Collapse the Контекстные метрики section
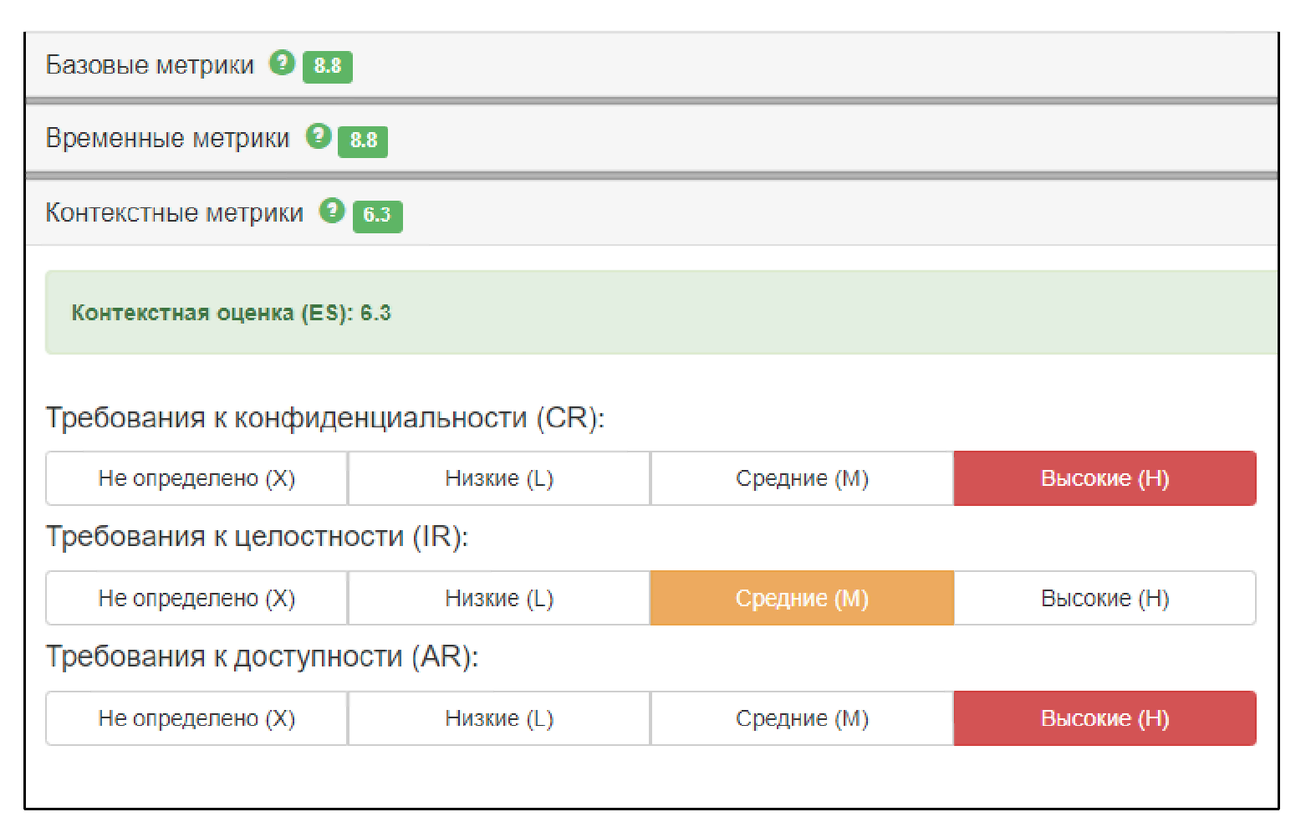 pos(174,213)
